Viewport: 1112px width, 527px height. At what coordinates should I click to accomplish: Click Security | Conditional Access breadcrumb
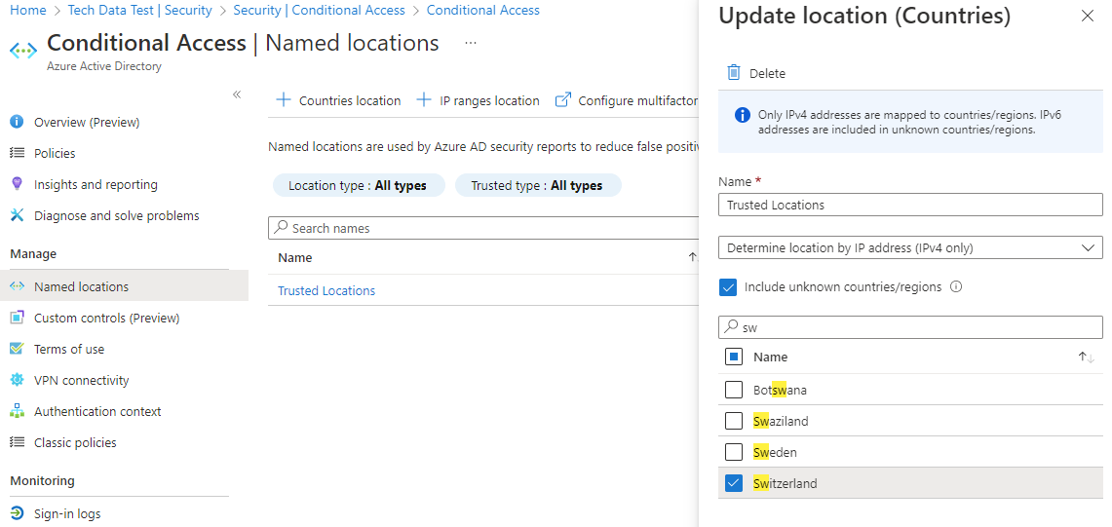coord(319,10)
